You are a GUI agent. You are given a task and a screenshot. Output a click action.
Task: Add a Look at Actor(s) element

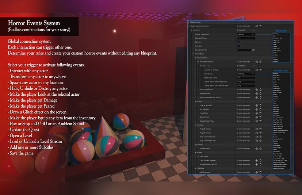(257, 106)
